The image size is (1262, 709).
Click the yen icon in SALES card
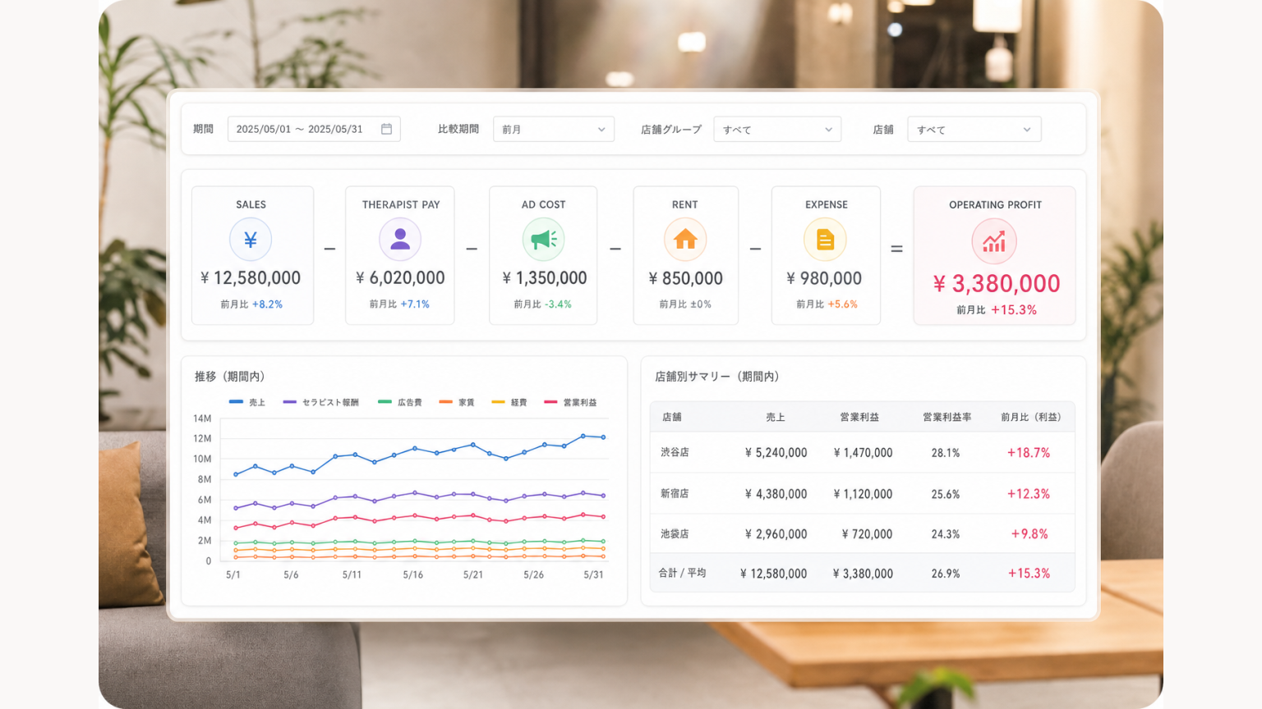(x=251, y=240)
